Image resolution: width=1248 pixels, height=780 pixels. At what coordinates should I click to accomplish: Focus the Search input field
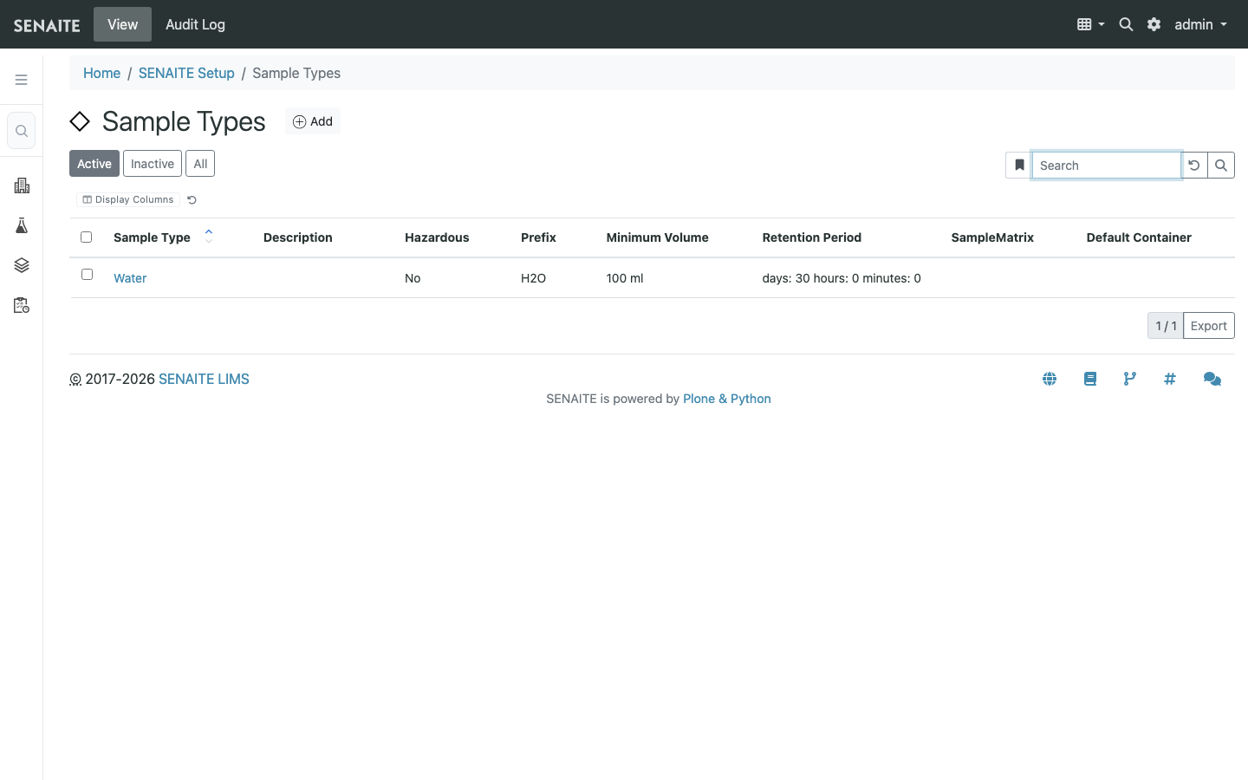[1106, 165]
